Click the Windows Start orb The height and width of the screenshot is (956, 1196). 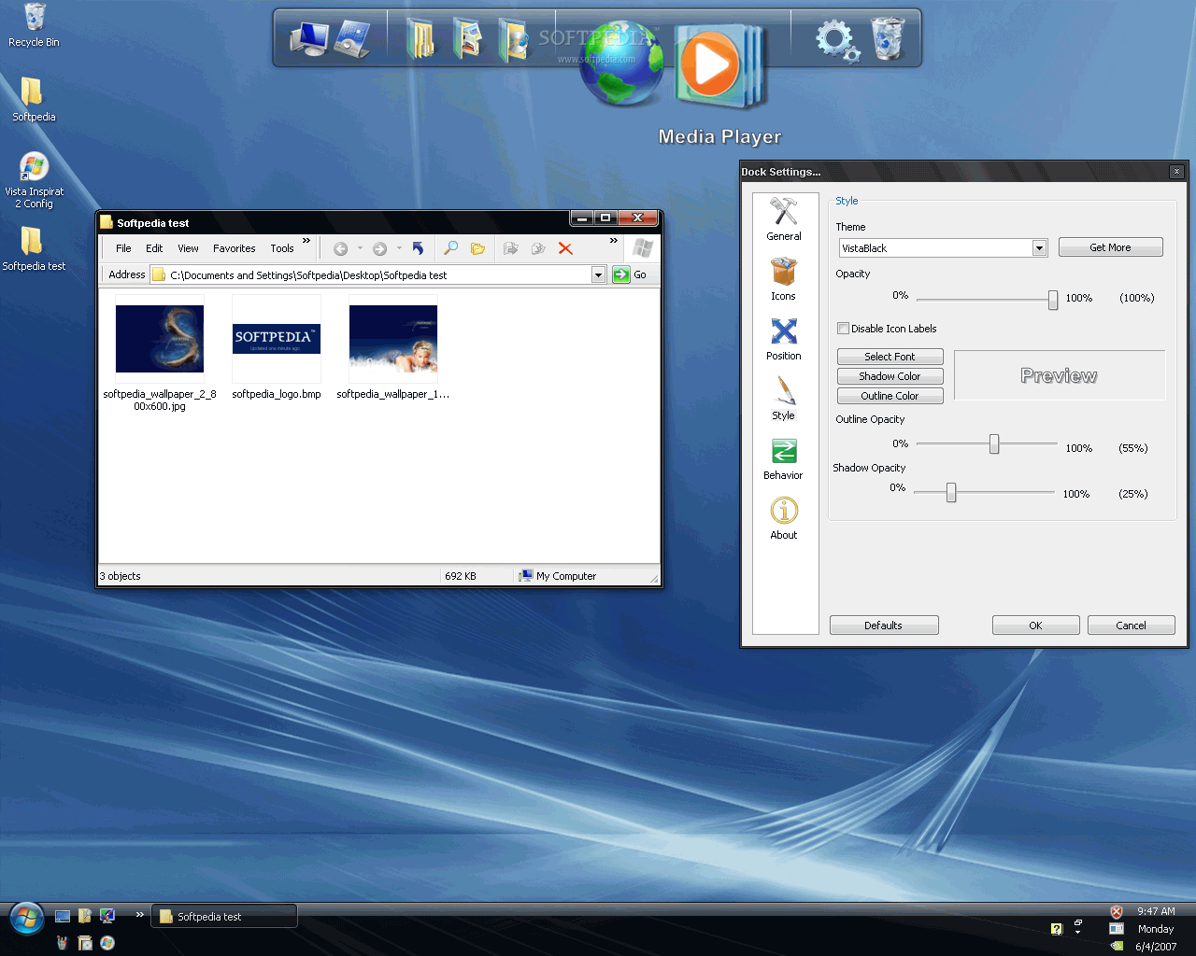click(27, 919)
